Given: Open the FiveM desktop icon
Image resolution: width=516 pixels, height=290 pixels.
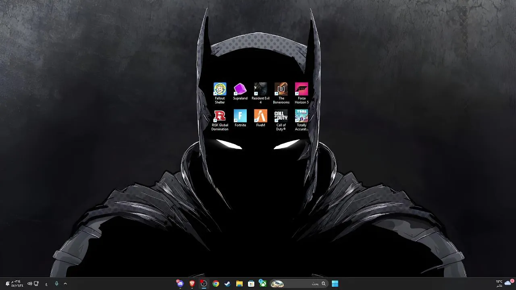Looking at the screenshot, I should (x=260, y=118).
